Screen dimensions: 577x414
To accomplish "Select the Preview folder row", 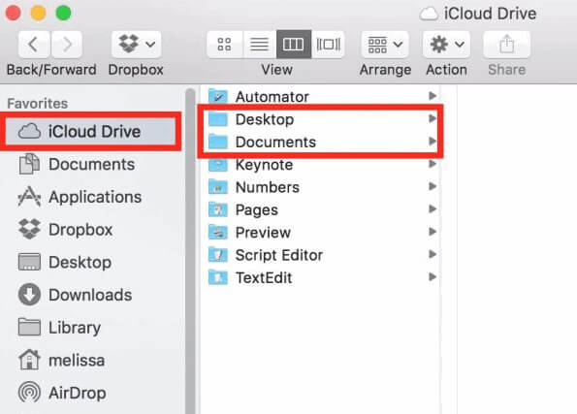I will click(321, 232).
